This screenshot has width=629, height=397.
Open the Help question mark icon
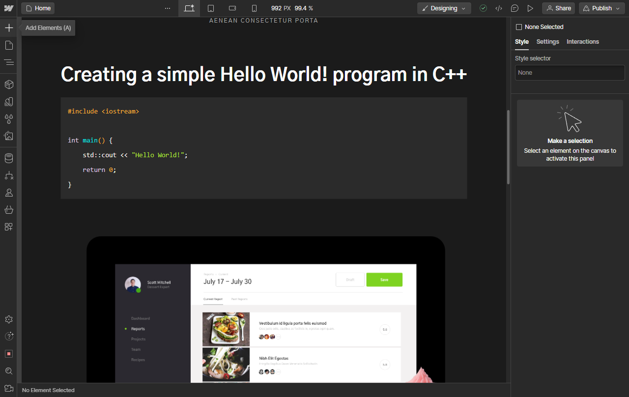click(x=9, y=336)
